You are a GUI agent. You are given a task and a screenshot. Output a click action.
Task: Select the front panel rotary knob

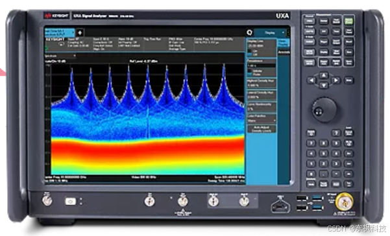(324, 110)
